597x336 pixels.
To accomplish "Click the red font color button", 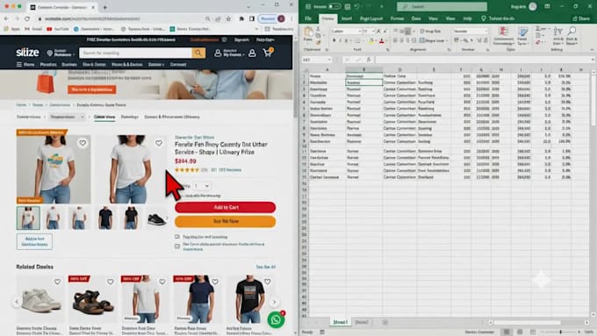I will pos(382,40).
